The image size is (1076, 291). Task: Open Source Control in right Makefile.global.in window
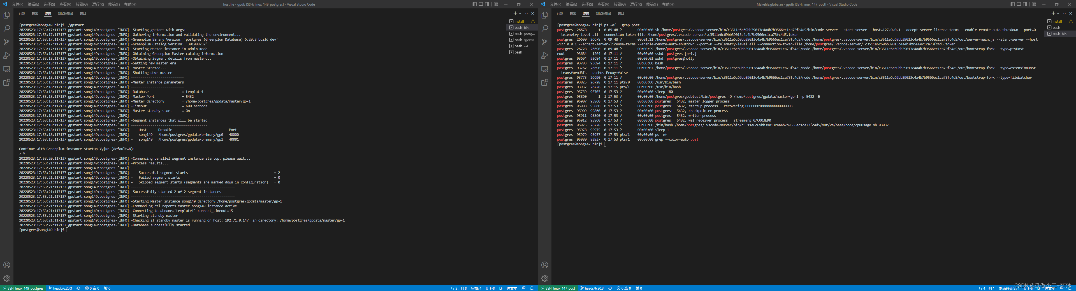(x=545, y=42)
